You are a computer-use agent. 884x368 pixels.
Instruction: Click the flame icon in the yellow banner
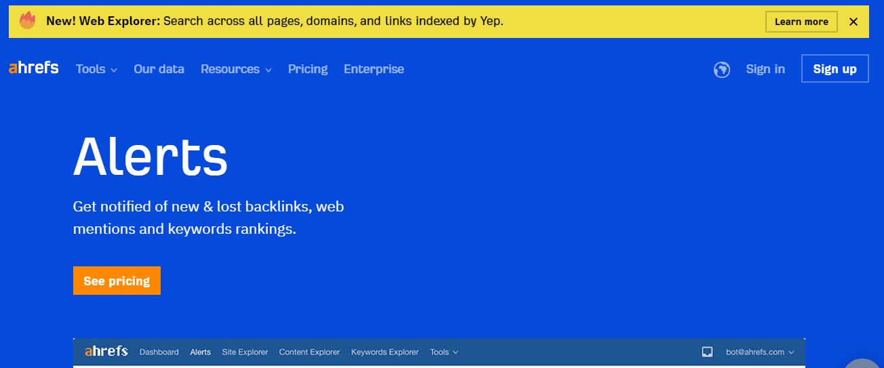(x=27, y=21)
